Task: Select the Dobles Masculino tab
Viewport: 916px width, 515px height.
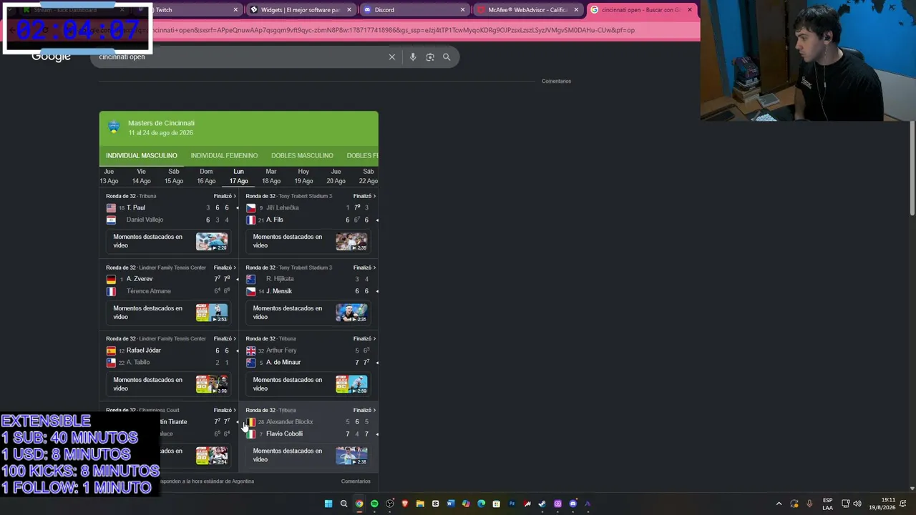Action: (x=302, y=155)
